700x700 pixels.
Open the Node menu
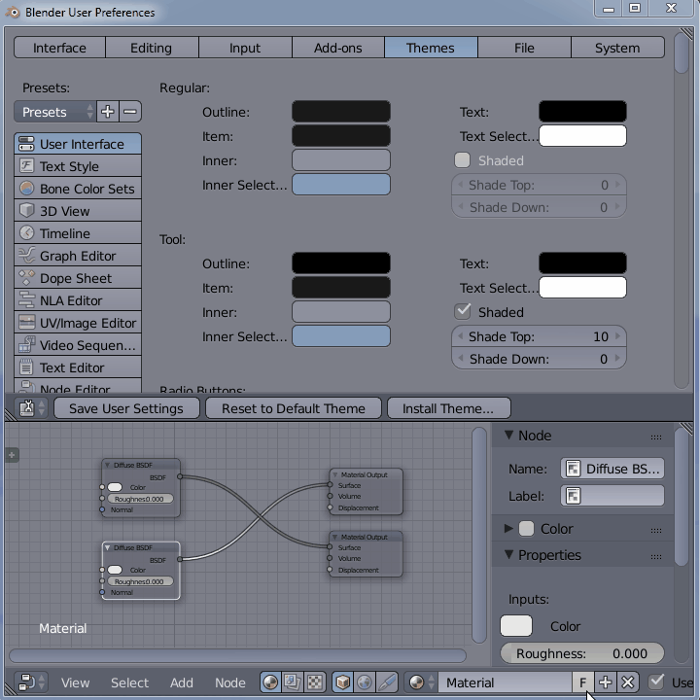coord(229,682)
